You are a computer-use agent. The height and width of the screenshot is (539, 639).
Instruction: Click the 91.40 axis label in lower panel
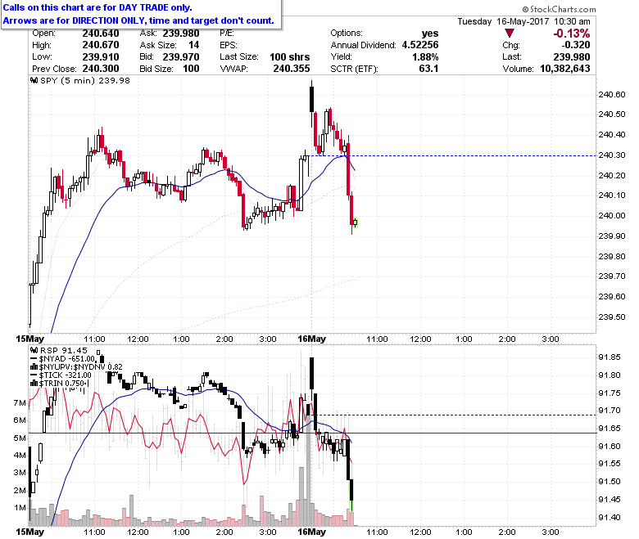click(x=610, y=518)
